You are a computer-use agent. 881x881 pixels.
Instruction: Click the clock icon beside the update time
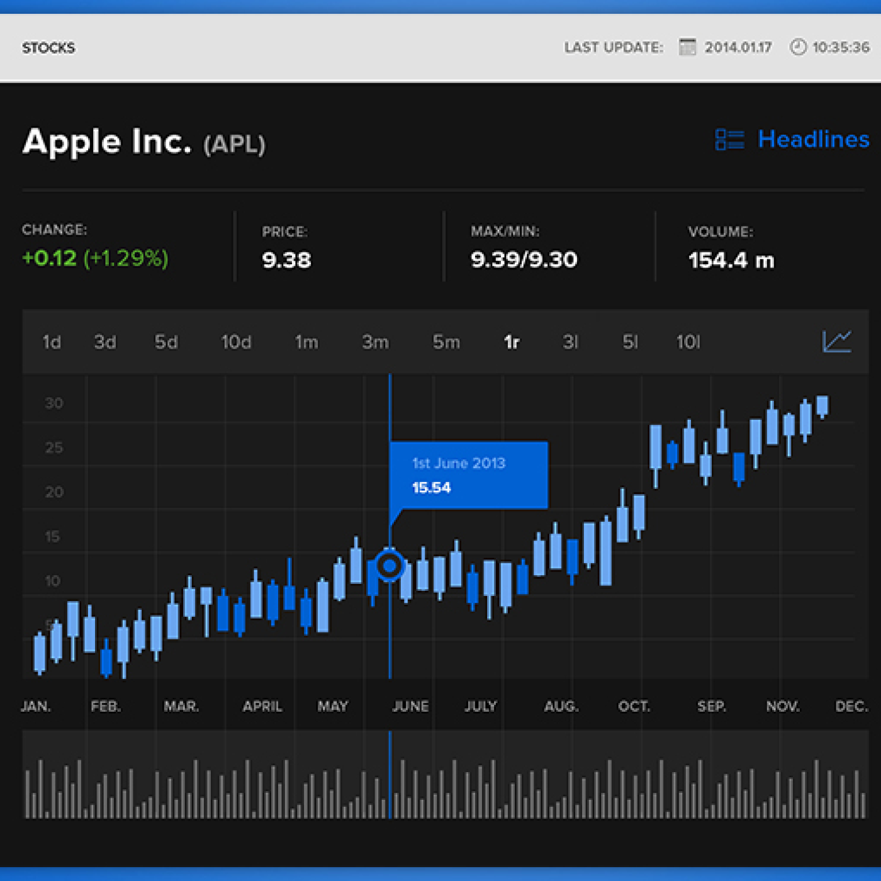tap(798, 47)
